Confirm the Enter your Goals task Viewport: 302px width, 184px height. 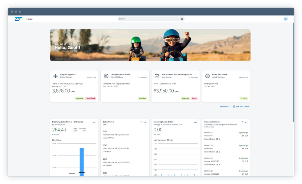[244, 98]
